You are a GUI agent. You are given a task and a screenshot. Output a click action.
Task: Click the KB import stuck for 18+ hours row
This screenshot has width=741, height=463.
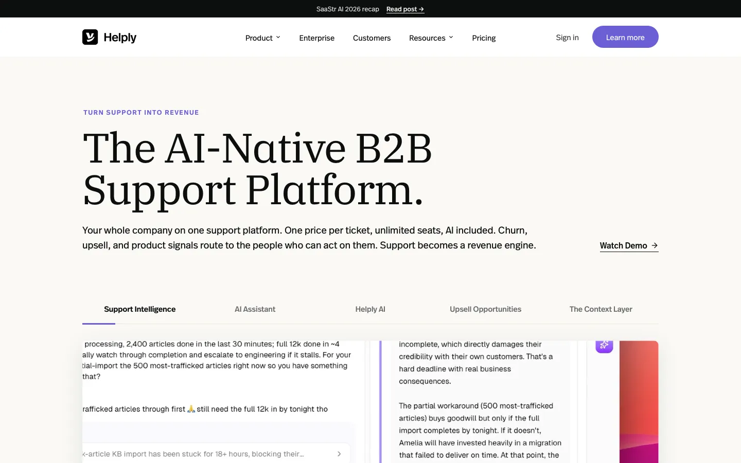coord(216,454)
